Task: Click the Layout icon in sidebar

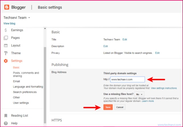Action: tap(6, 45)
